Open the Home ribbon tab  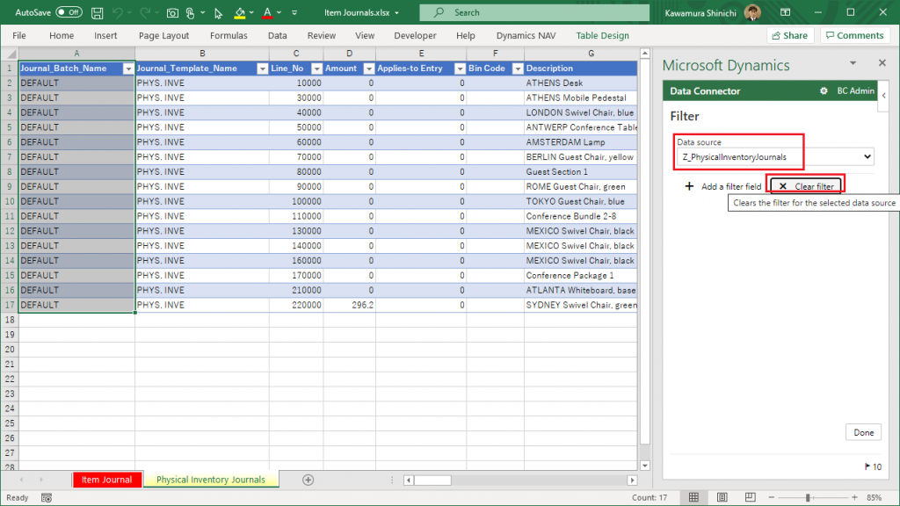point(62,35)
